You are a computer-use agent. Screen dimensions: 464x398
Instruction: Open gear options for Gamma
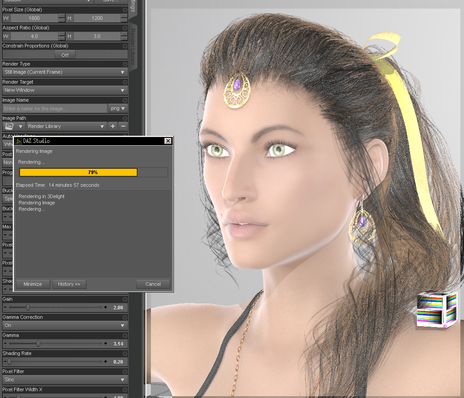125,336
